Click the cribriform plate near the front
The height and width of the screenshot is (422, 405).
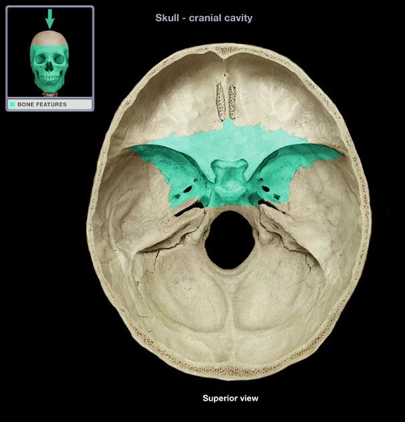229,97
